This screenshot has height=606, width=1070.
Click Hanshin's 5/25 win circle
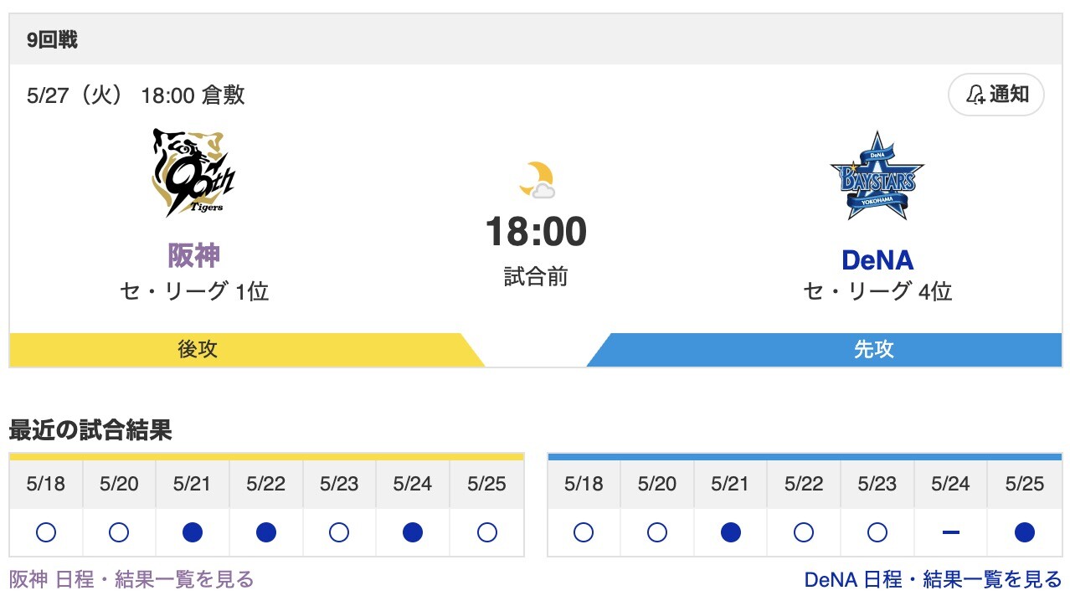(486, 532)
